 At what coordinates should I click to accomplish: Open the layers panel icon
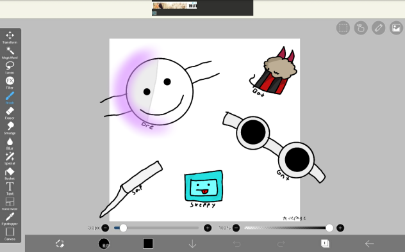pyautogui.click(x=325, y=243)
